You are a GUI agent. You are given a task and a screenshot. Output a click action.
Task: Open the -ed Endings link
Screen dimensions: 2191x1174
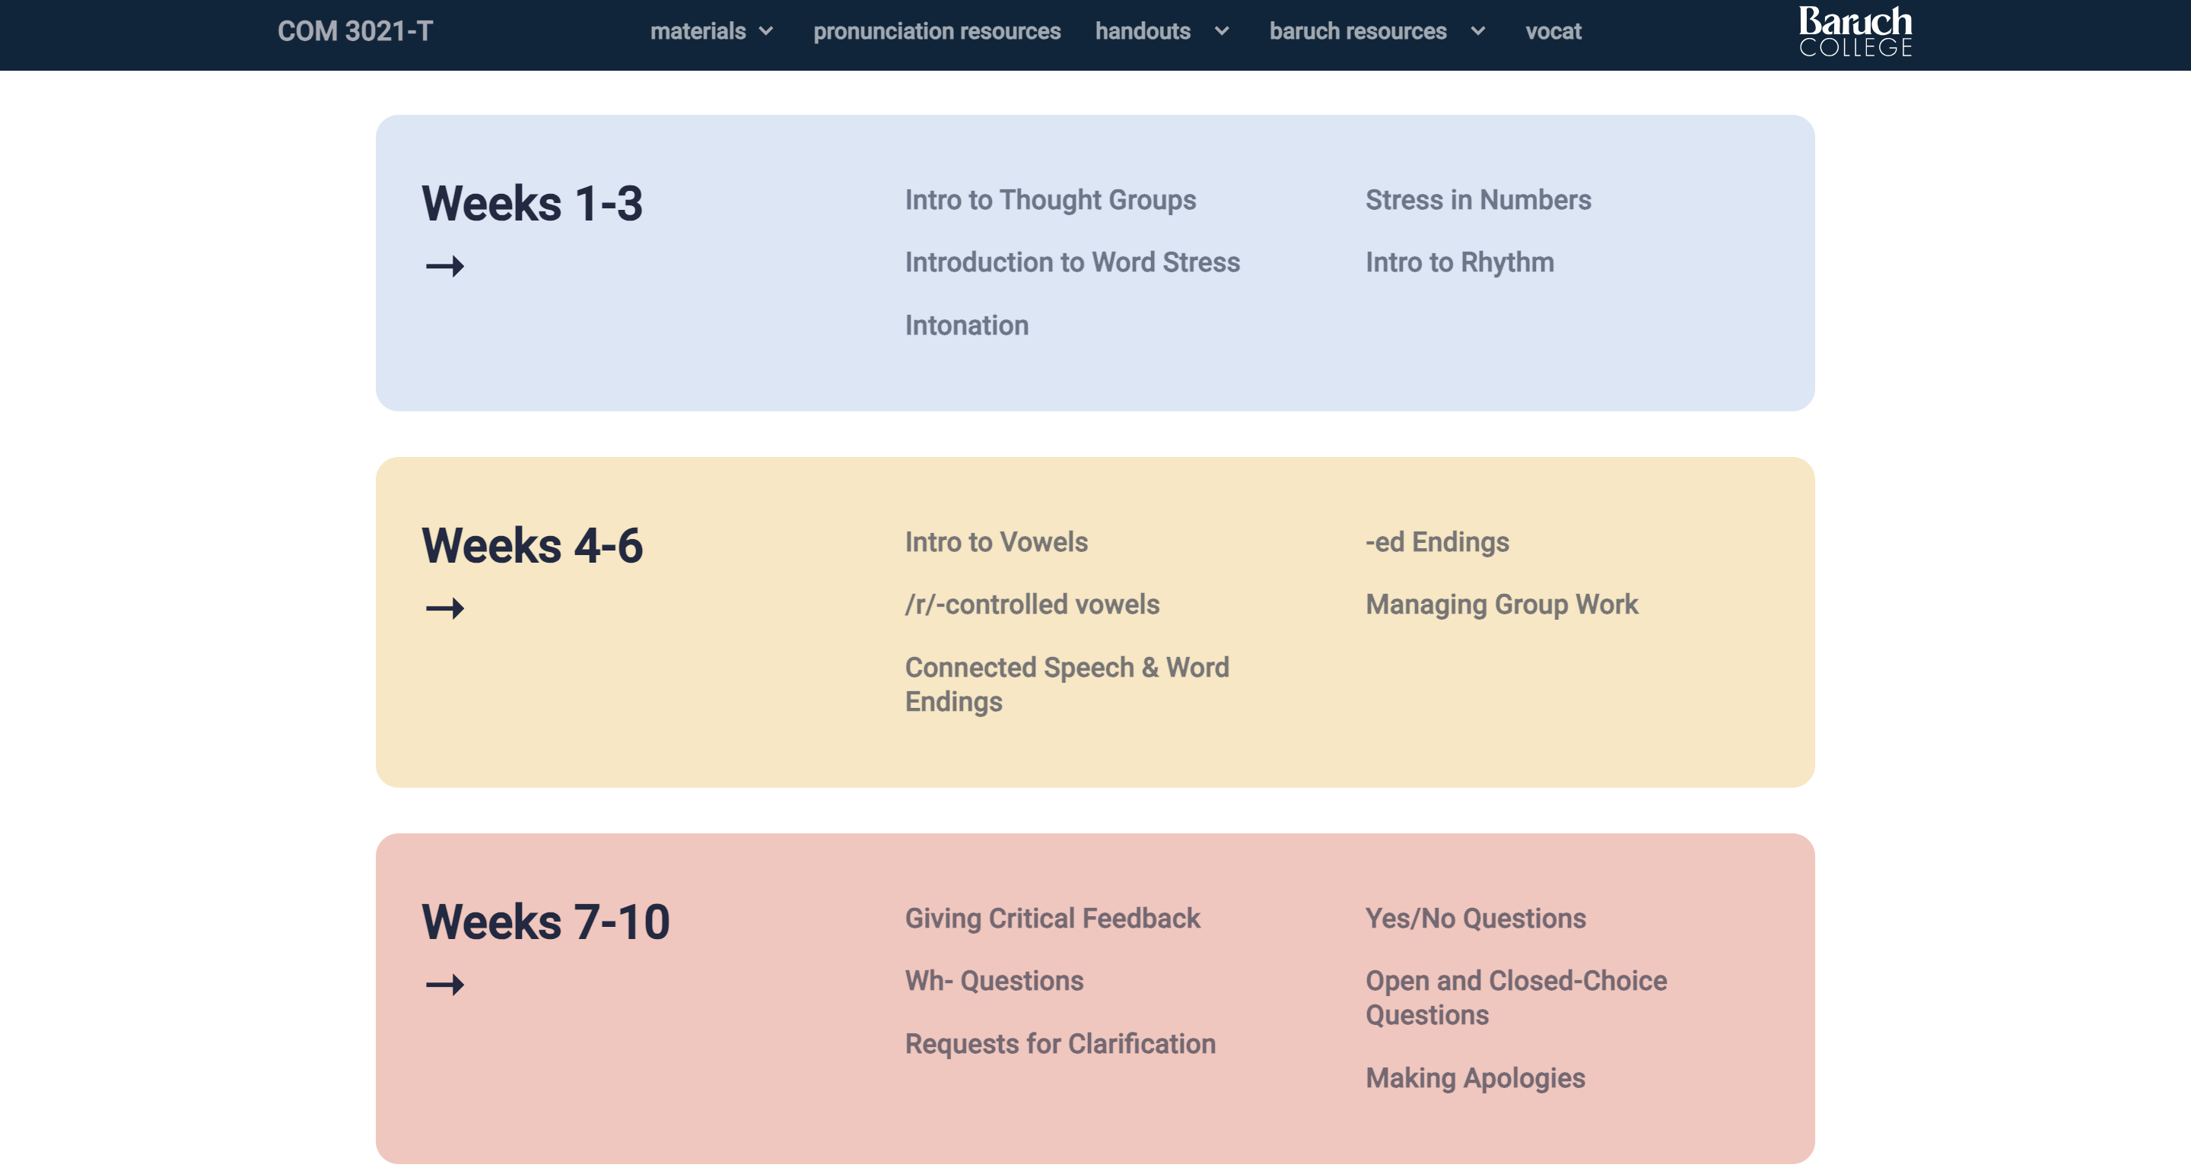pyautogui.click(x=1436, y=541)
